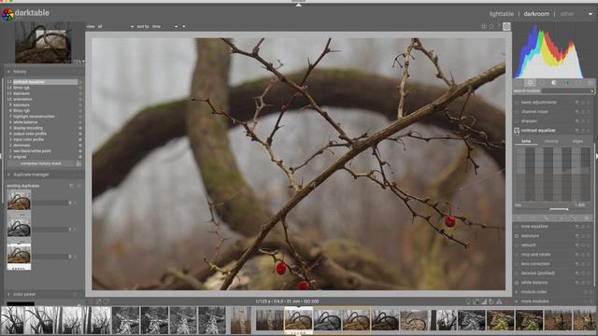Image resolution: width=598 pixels, height=336 pixels.
Task: Click the truncate history icon beside compress history stack
Action: pyautogui.click(x=78, y=163)
